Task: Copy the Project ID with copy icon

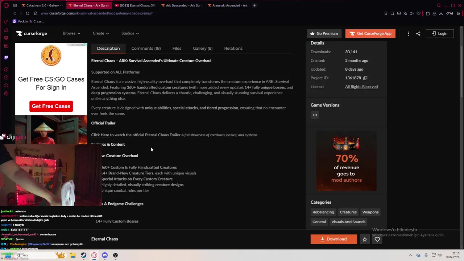Action: tap(365, 78)
